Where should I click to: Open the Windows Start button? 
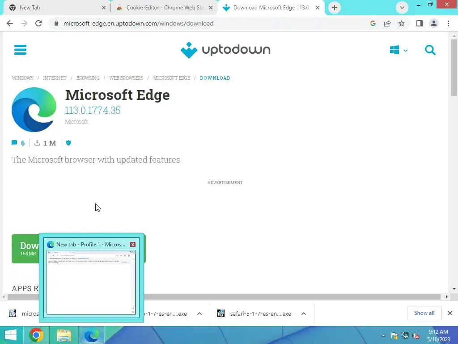pos(11,335)
